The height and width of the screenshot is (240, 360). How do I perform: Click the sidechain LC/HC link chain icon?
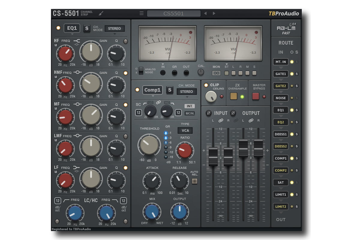tap(158, 103)
